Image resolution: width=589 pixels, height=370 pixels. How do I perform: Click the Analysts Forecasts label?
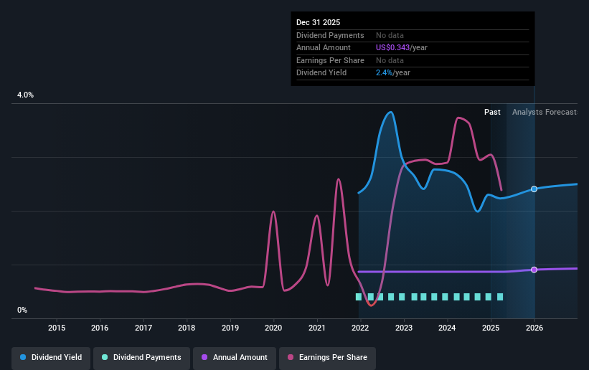[x=545, y=112]
